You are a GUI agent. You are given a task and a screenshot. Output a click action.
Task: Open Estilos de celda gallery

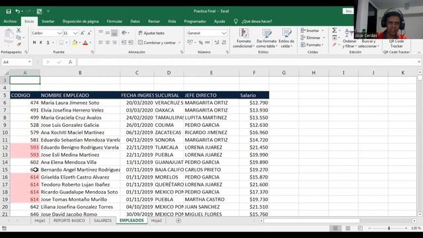[286, 38]
